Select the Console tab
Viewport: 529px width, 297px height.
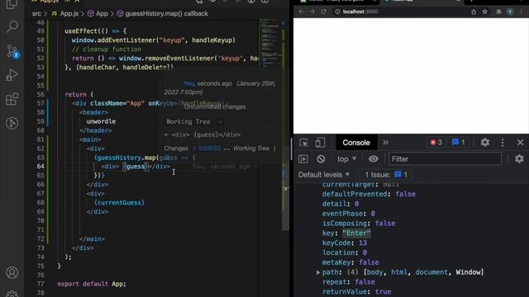[356, 143]
